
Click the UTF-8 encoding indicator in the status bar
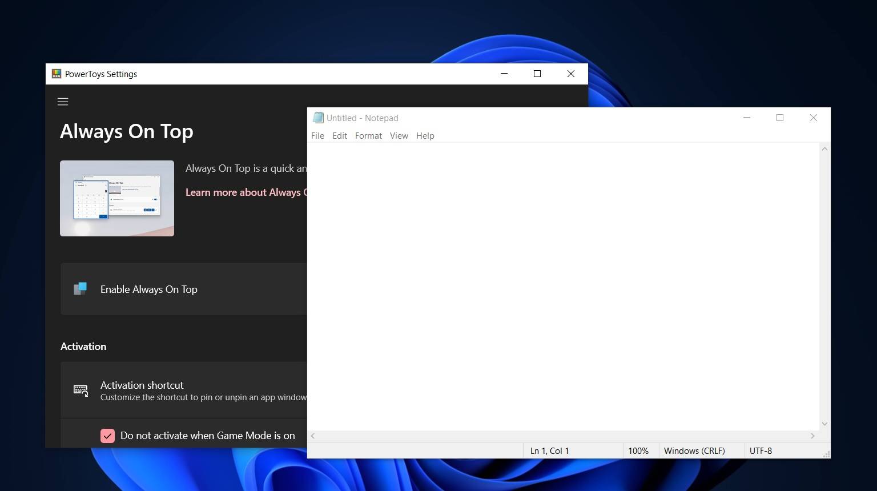[x=761, y=450]
